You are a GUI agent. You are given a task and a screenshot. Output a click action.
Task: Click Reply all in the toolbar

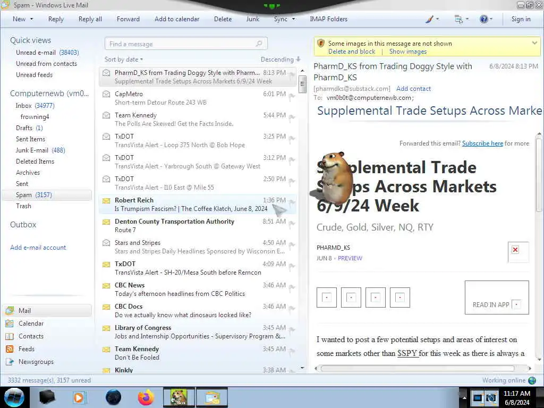90,20
